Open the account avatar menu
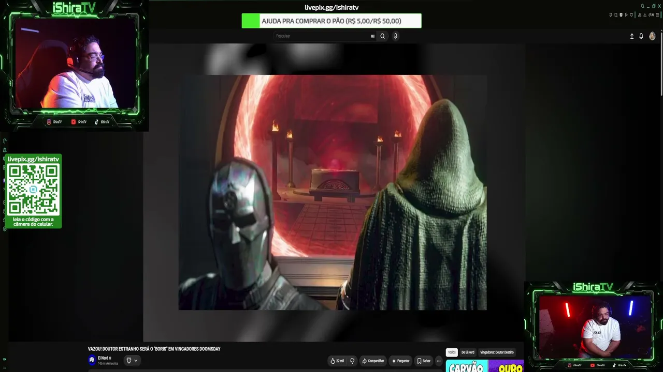 point(652,36)
